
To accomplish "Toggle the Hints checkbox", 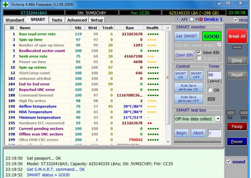I will click(x=235, y=20).
